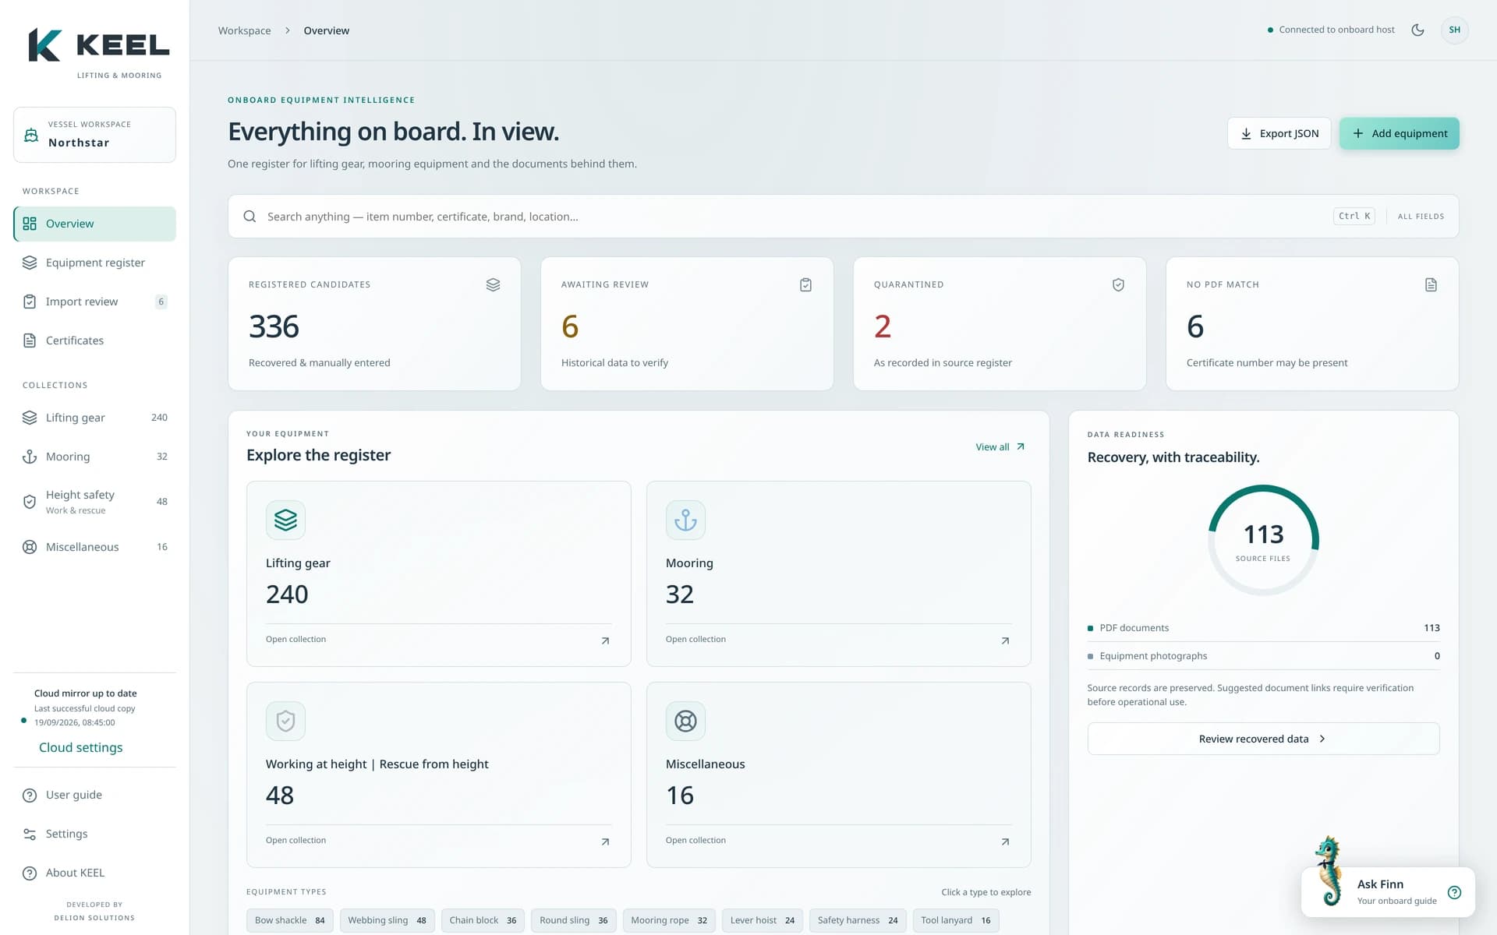Select Lifting gear collection in sidebar
This screenshot has width=1497, height=935.
click(x=94, y=418)
